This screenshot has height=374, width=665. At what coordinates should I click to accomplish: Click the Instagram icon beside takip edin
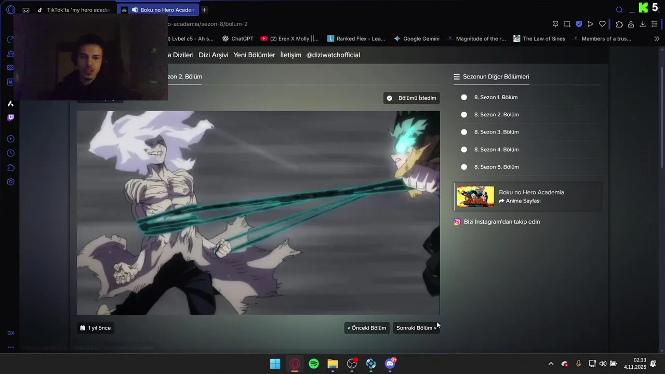(x=457, y=222)
